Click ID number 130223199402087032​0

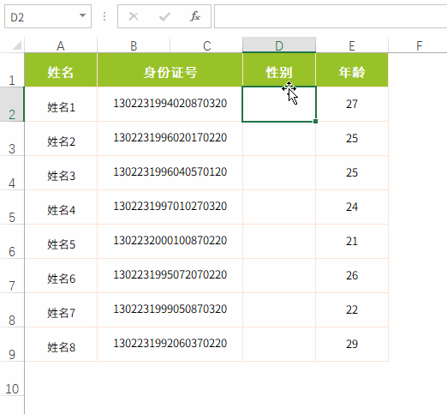coord(170,103)
